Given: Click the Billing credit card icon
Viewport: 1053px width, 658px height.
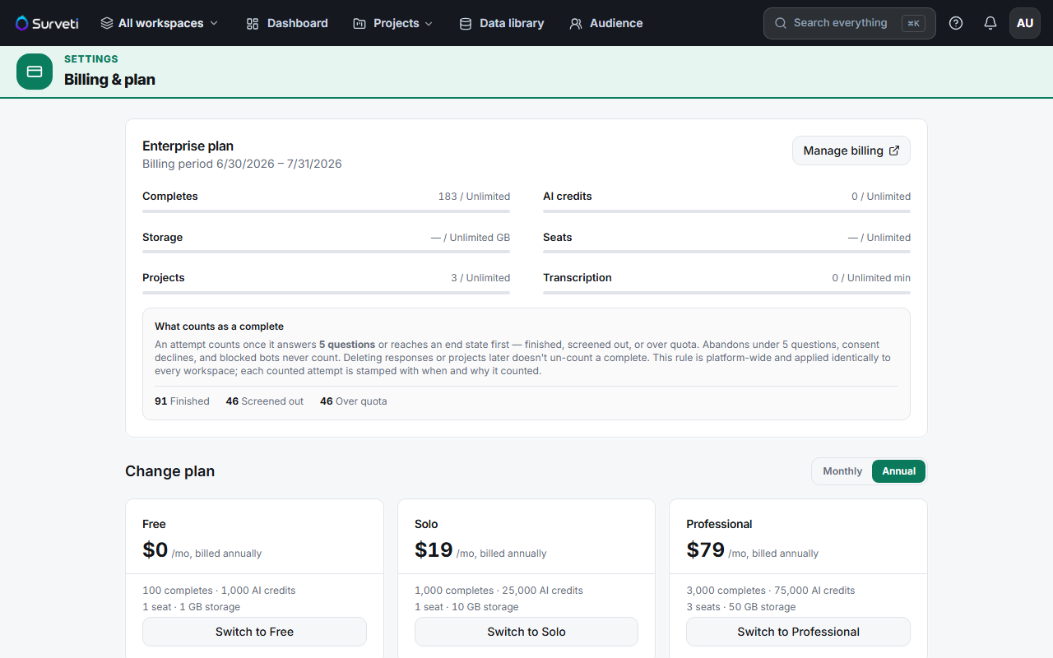Looking at the screenshot, I should 35,72.
